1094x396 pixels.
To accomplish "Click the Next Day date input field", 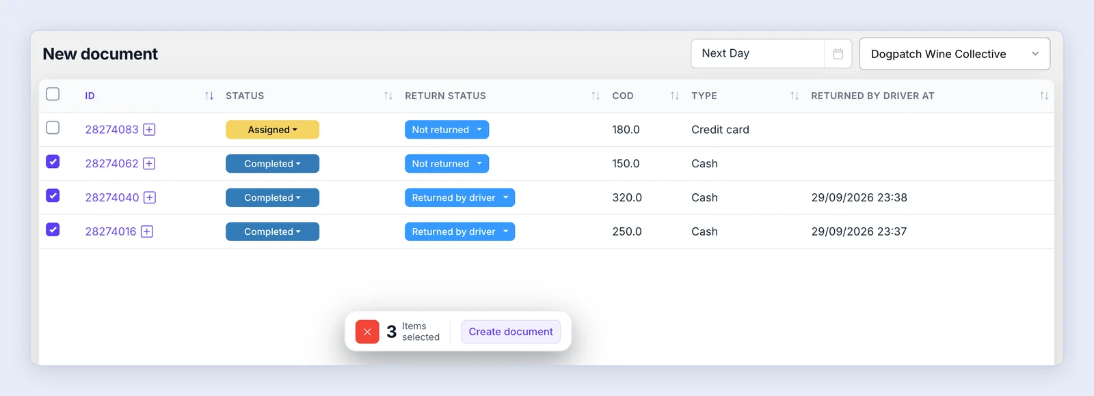I will pos(758,54).
